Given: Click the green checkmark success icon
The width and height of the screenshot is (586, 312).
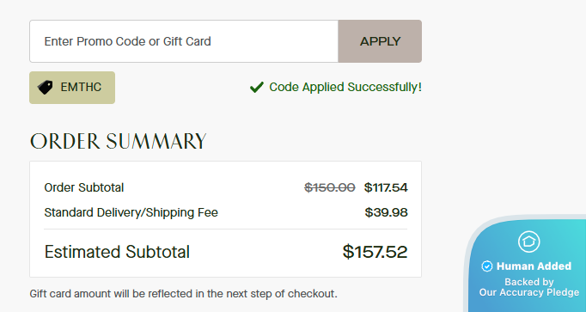Looking at the screenshot, I should (257, 87).
